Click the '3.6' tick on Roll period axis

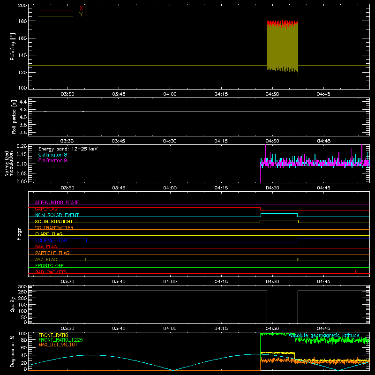pos(23,132)
